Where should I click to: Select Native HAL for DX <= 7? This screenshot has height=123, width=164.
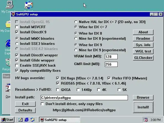[x=76, y=22]
